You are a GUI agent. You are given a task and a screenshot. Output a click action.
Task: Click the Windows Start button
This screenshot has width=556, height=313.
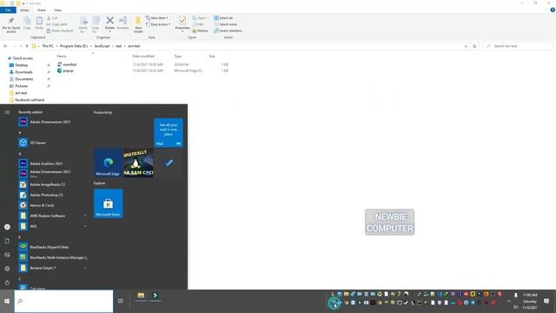pyautogui.click(x=7, y=302)
